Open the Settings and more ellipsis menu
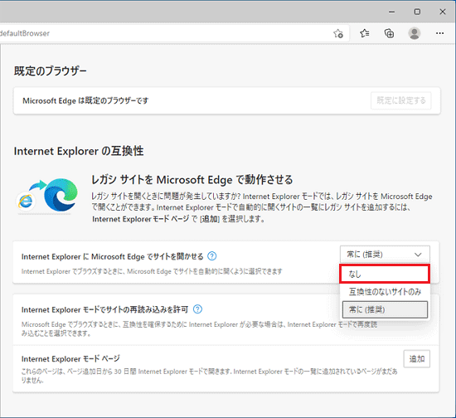 pos(439,33)
